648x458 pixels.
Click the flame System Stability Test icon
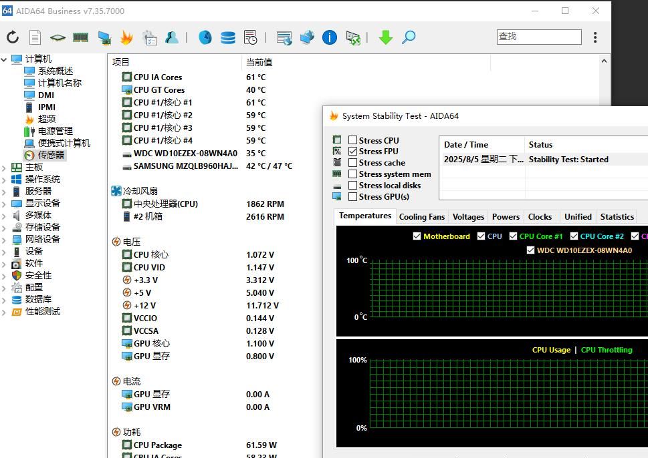tap(126, 37)
